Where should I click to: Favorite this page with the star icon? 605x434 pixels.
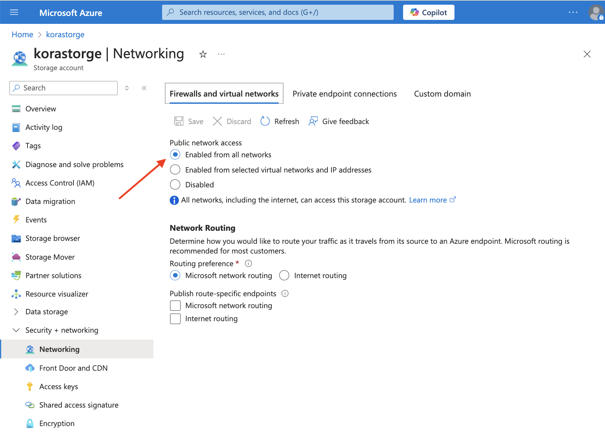point(203,54)
